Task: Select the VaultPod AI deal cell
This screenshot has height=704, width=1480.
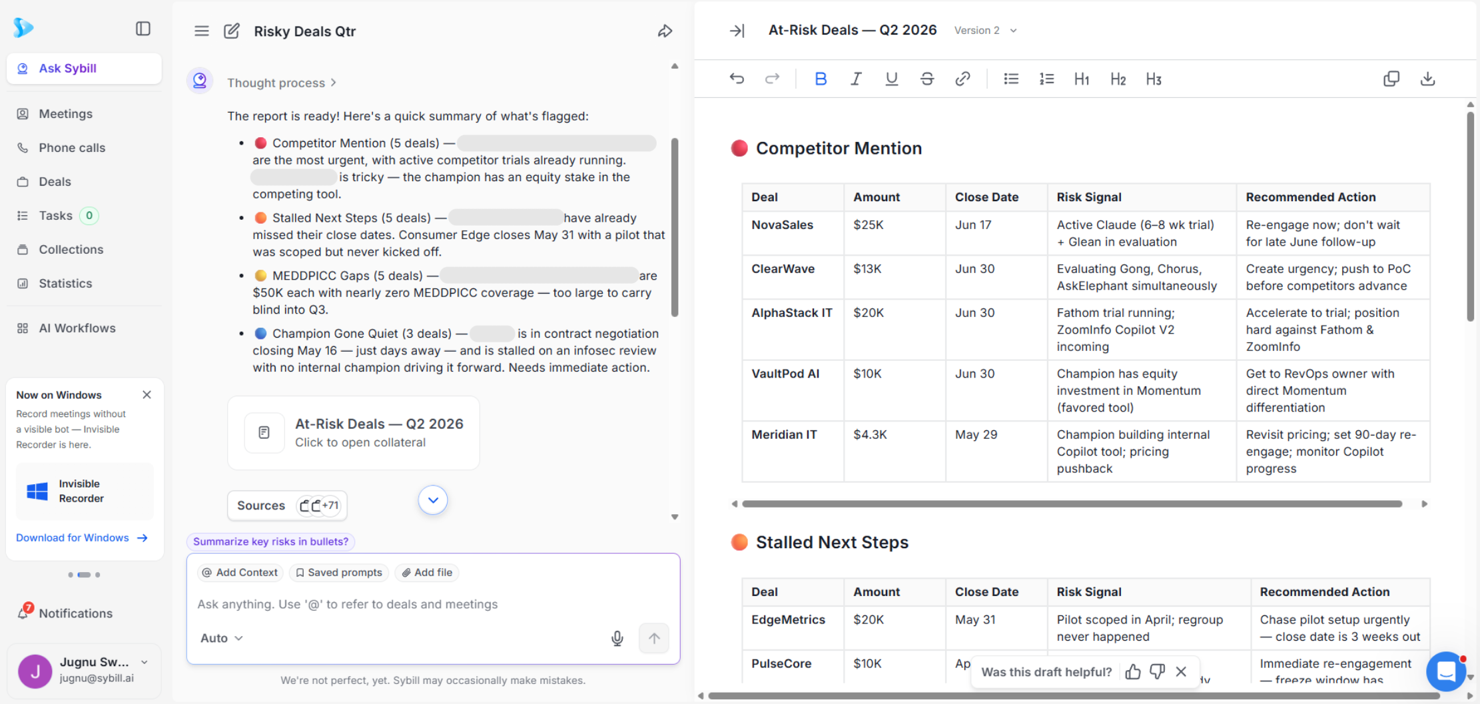Action: pyautogui.click(x=793, y=391)
